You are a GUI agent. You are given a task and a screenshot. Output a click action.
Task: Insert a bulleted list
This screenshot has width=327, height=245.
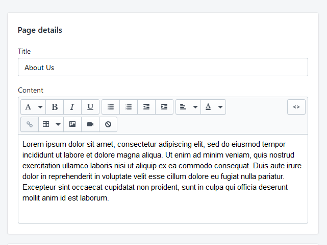[111, 107]
